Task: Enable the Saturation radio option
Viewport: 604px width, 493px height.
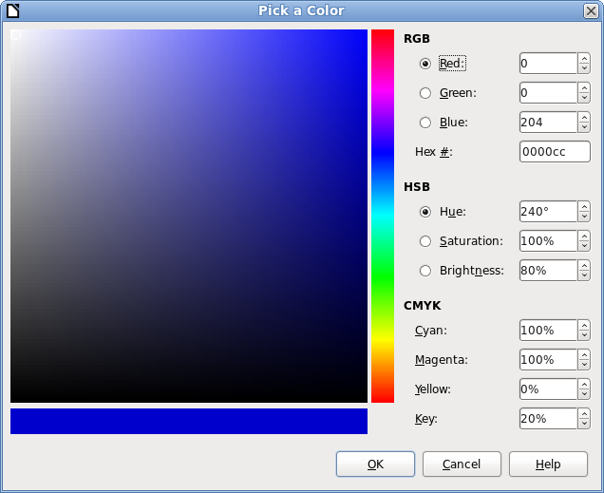Action: coord(425,241)
